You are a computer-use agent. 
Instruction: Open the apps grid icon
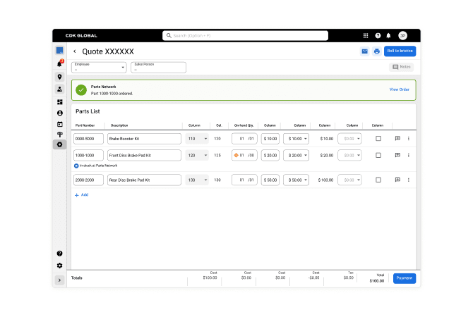[365, 35]
